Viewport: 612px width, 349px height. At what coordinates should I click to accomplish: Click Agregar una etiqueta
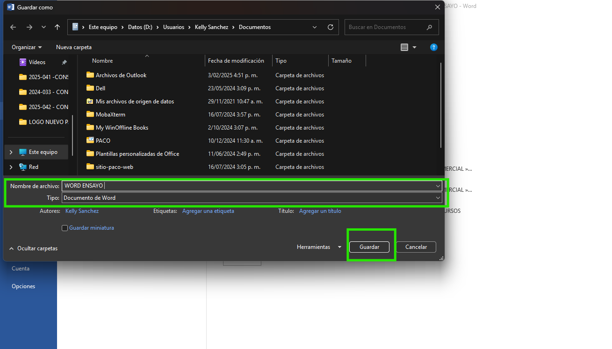pos(208,211)
